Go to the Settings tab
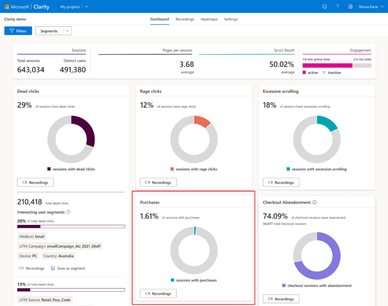Screen dimensions: 388x306 (x=231, y=19)
